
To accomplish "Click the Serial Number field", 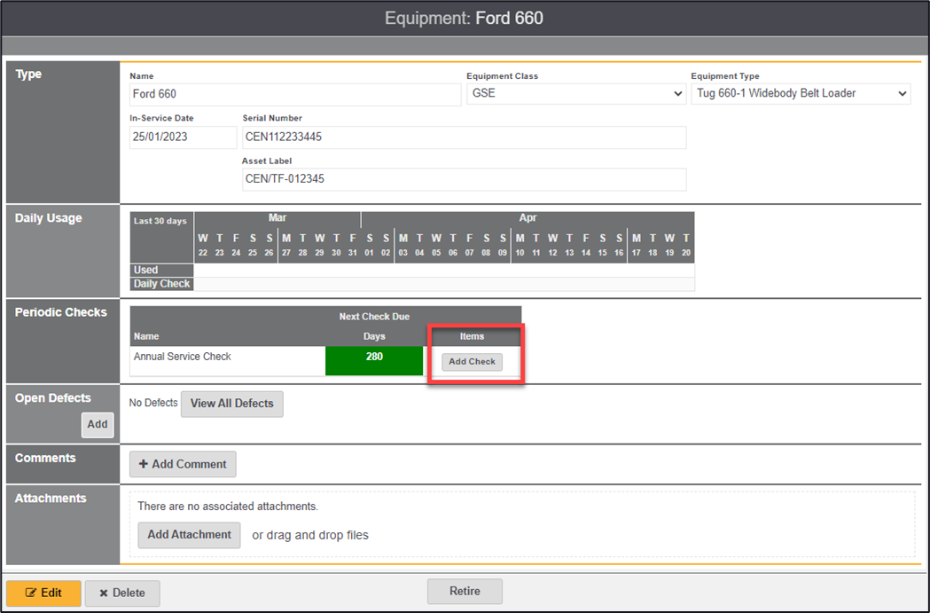I will click(x=464, y=138).
